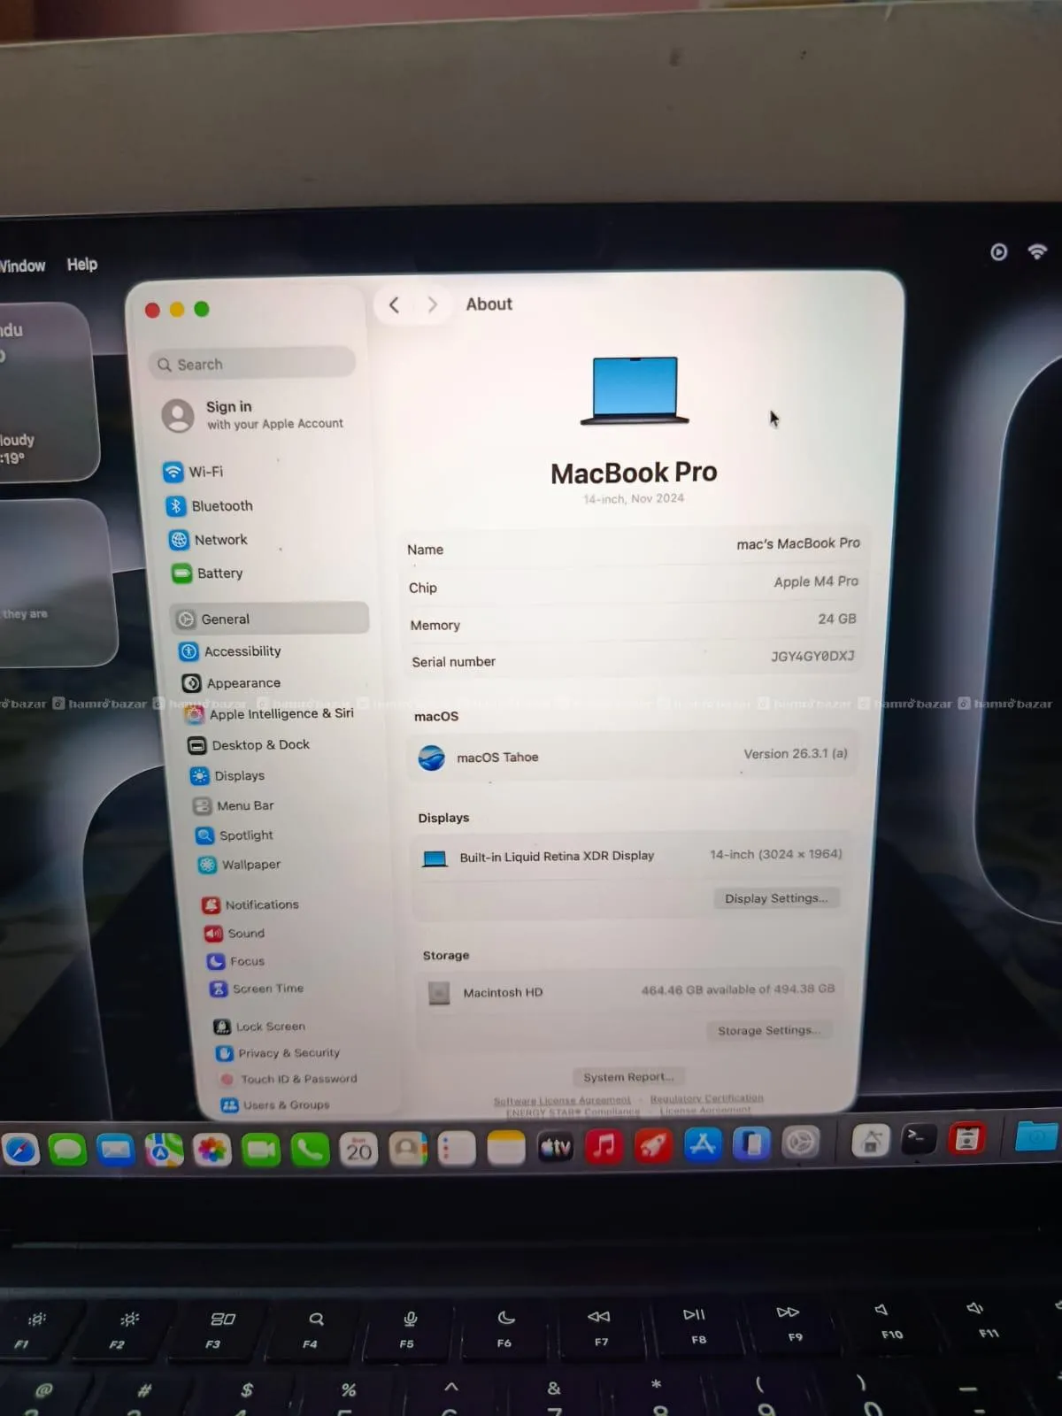This screenshot has height=1416, width=1062.
Task: Open Users & Groups settings
Action: pyautogui.click(x=275, y=1104)
